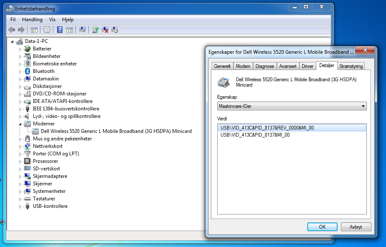Switch to the Strømstyring tab

351,66
